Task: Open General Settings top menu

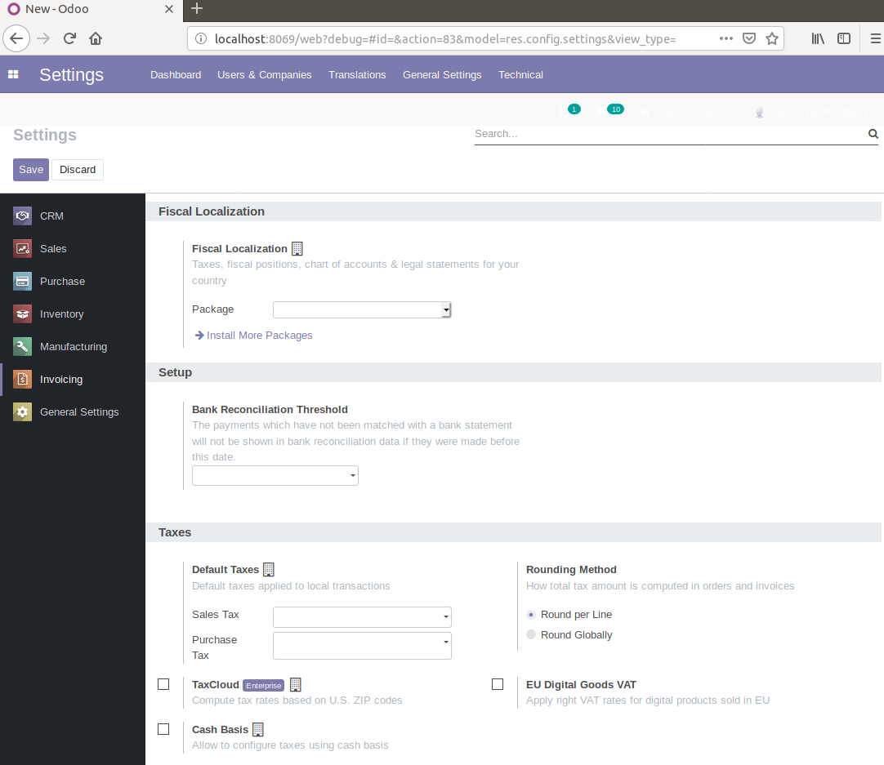Action: point(442,74)
